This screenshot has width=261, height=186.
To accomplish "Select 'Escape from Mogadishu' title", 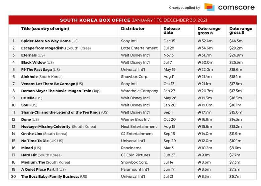I will (x=43, y=48).
